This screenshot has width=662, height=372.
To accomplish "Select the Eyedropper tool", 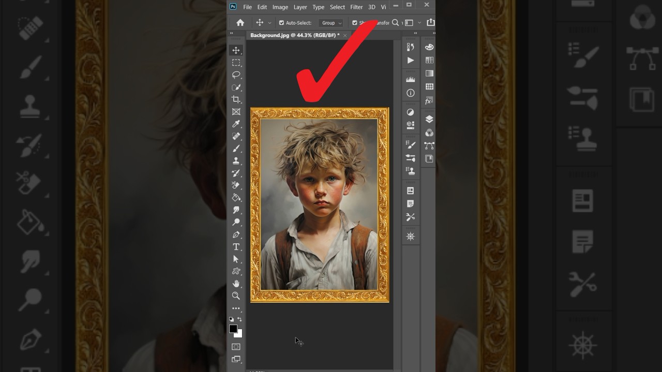I will tap(236, 124).
